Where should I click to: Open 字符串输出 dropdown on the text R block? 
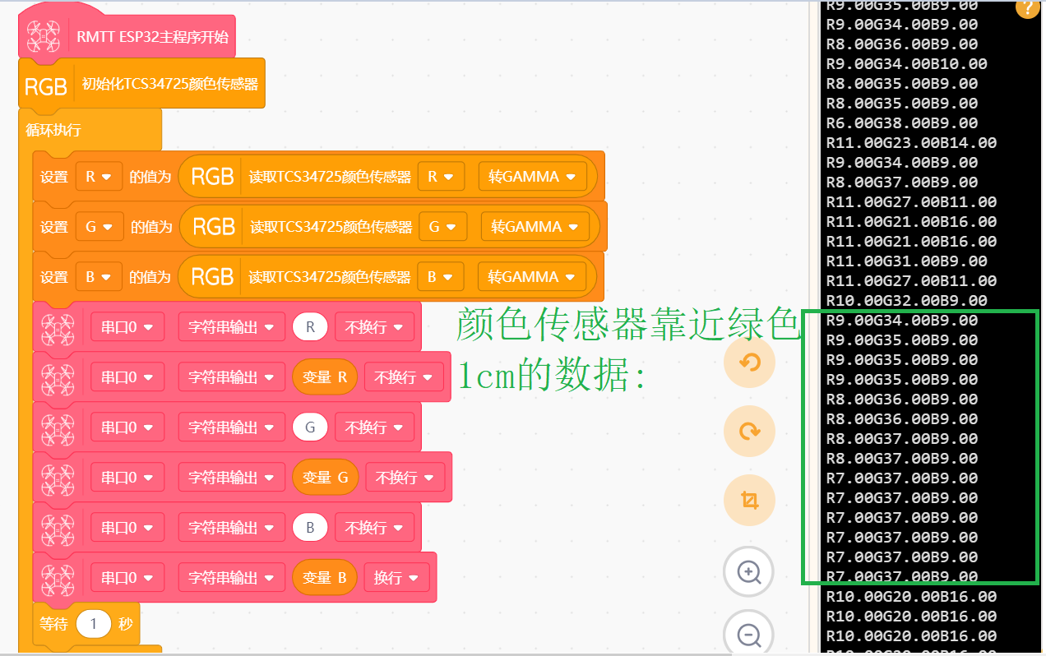click(231, 327)
